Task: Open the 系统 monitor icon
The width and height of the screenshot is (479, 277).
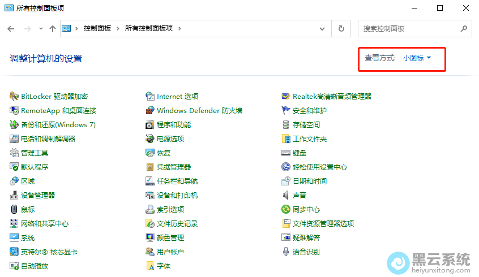Action: (x=14, y=237)
